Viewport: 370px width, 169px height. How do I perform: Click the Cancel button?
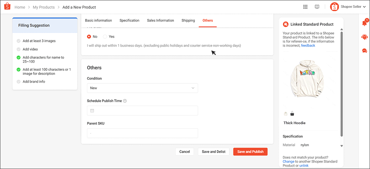point(185,152)
